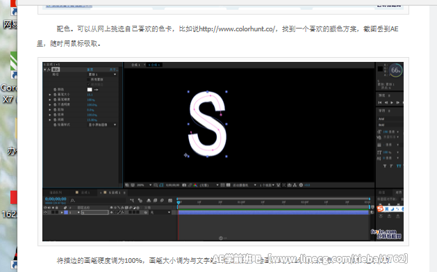The image size is (437, 272).
Task: Click the layer name field containing S
Action: pos(94,213)
